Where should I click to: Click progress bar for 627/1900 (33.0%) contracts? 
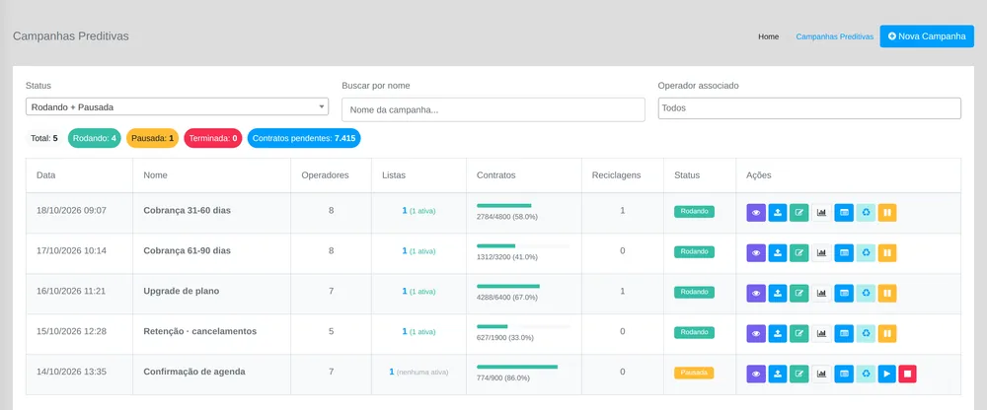click(523, 326)
